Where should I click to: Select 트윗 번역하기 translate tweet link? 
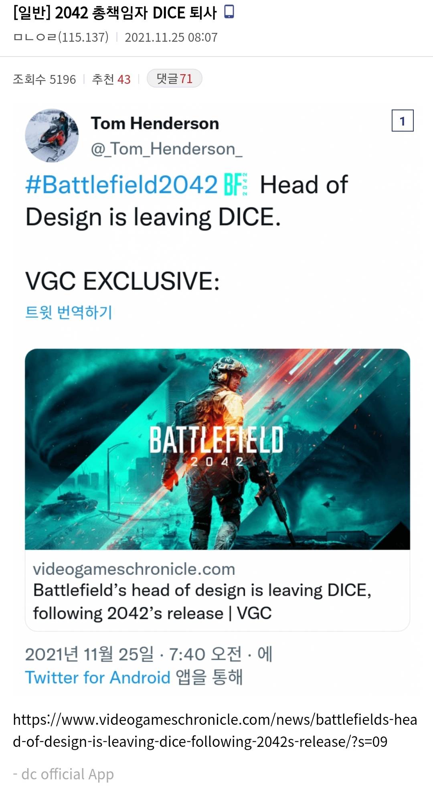69,312
